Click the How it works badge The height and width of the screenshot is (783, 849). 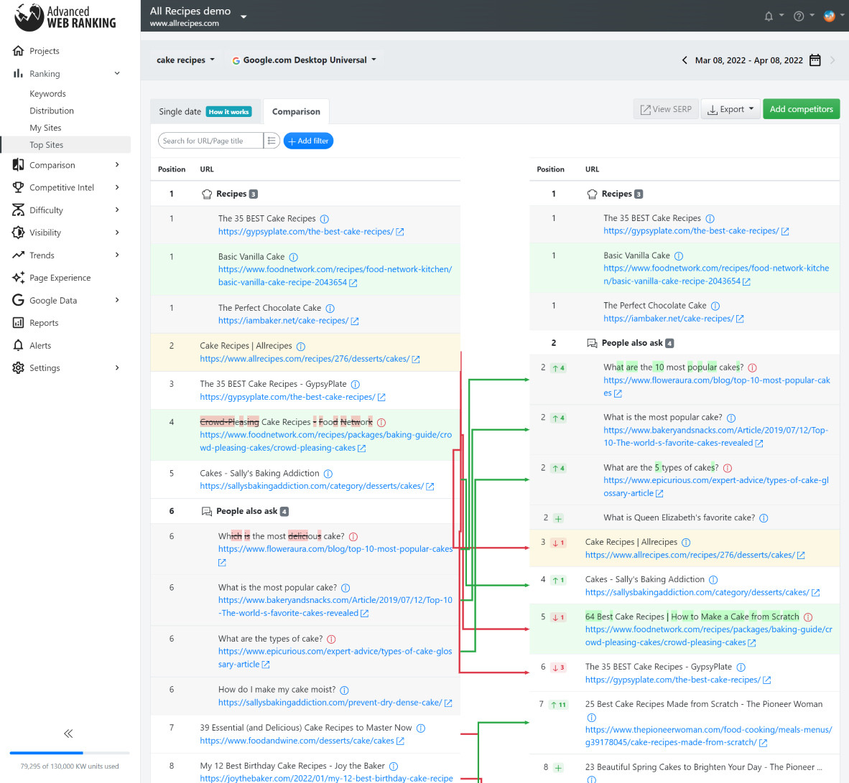click(228, 112)
